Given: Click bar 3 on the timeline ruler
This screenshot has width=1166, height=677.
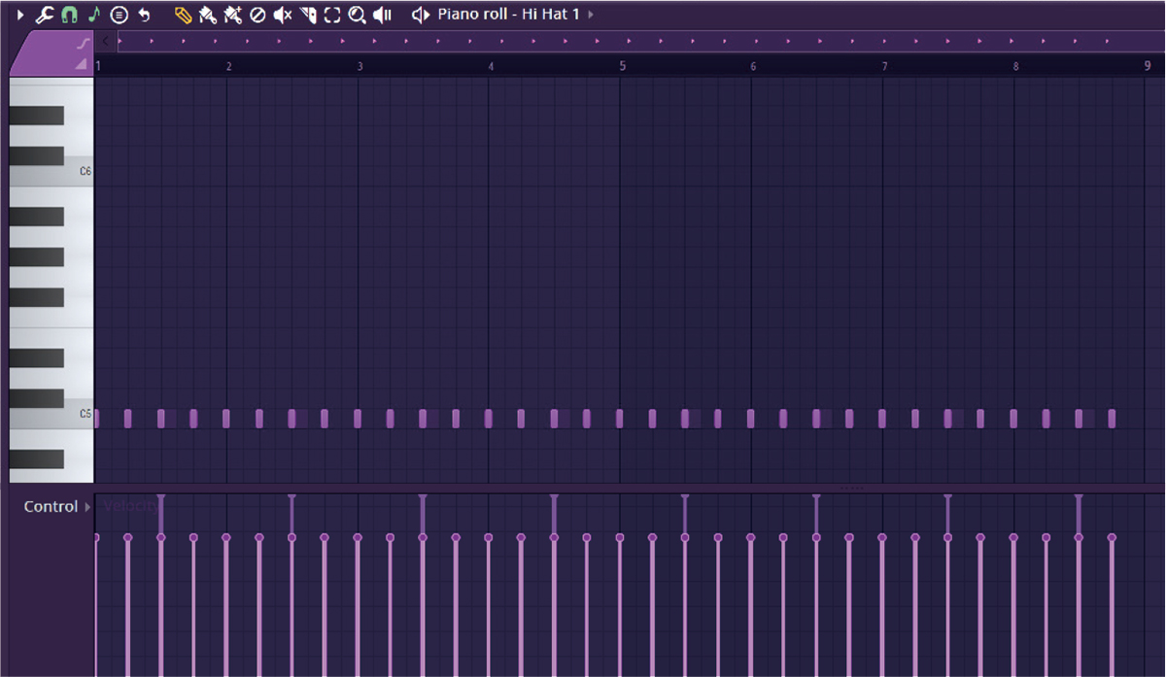Looking at the screenshot, I should pyautogui.click(x=360, y=66).
